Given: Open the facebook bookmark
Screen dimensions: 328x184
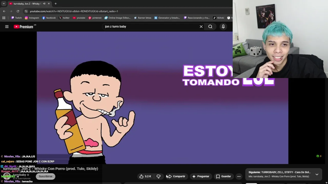Looking at the screenshot, I should click(49, 18).
